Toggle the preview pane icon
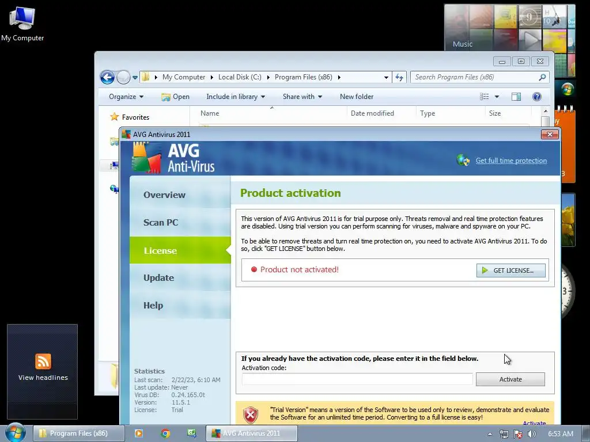The width and height of the screenshot is (590, 442). click(516, 97)
